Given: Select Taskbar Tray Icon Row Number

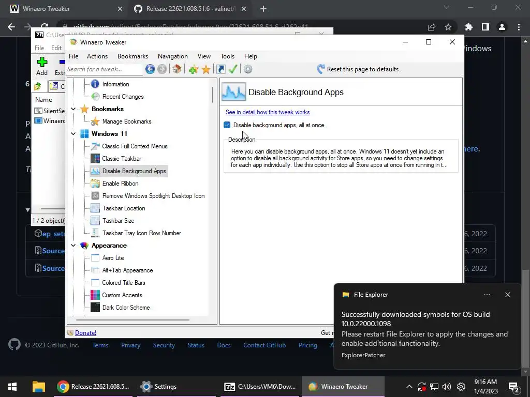Looking at the screenshot, I should tap(142, 233).
